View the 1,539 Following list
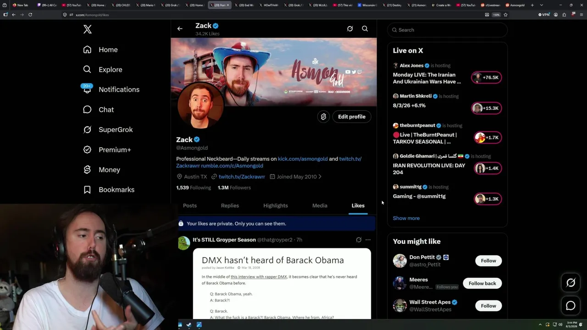 194,187
